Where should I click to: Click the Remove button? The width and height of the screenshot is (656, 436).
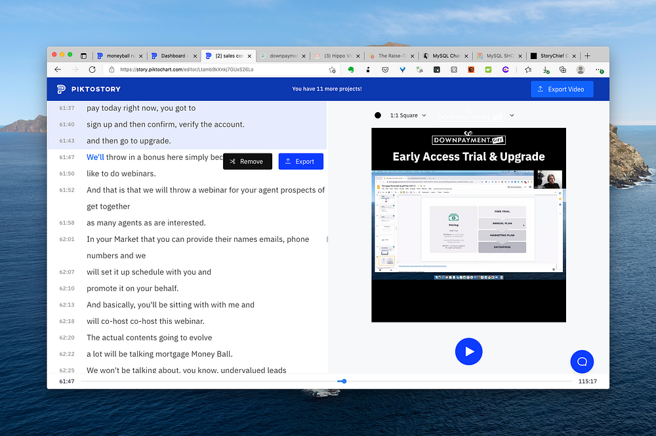point(247,161)
